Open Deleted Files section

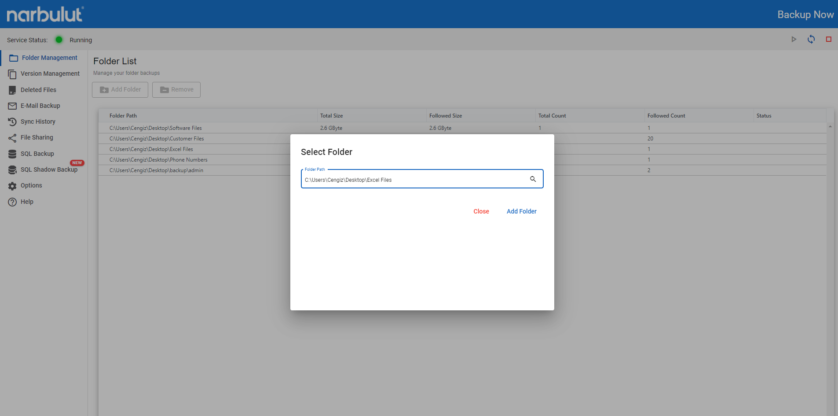click(38, 90)
